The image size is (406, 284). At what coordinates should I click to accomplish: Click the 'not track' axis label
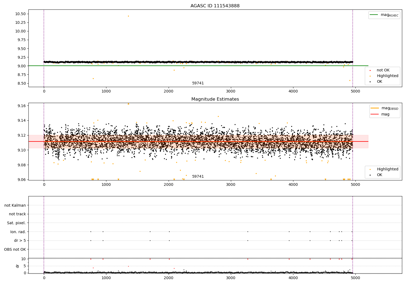pos(17,214)
